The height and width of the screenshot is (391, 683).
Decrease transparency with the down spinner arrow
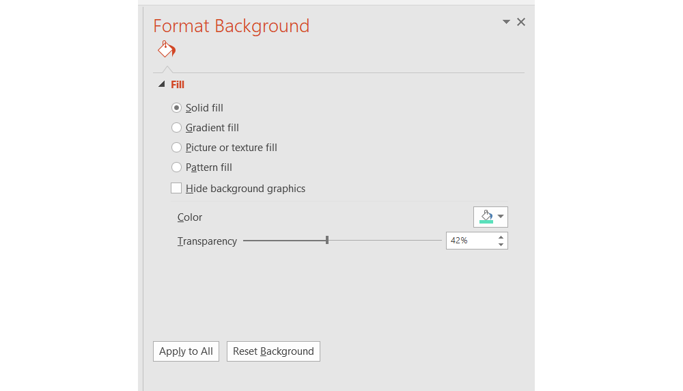[x=501, y=244]
